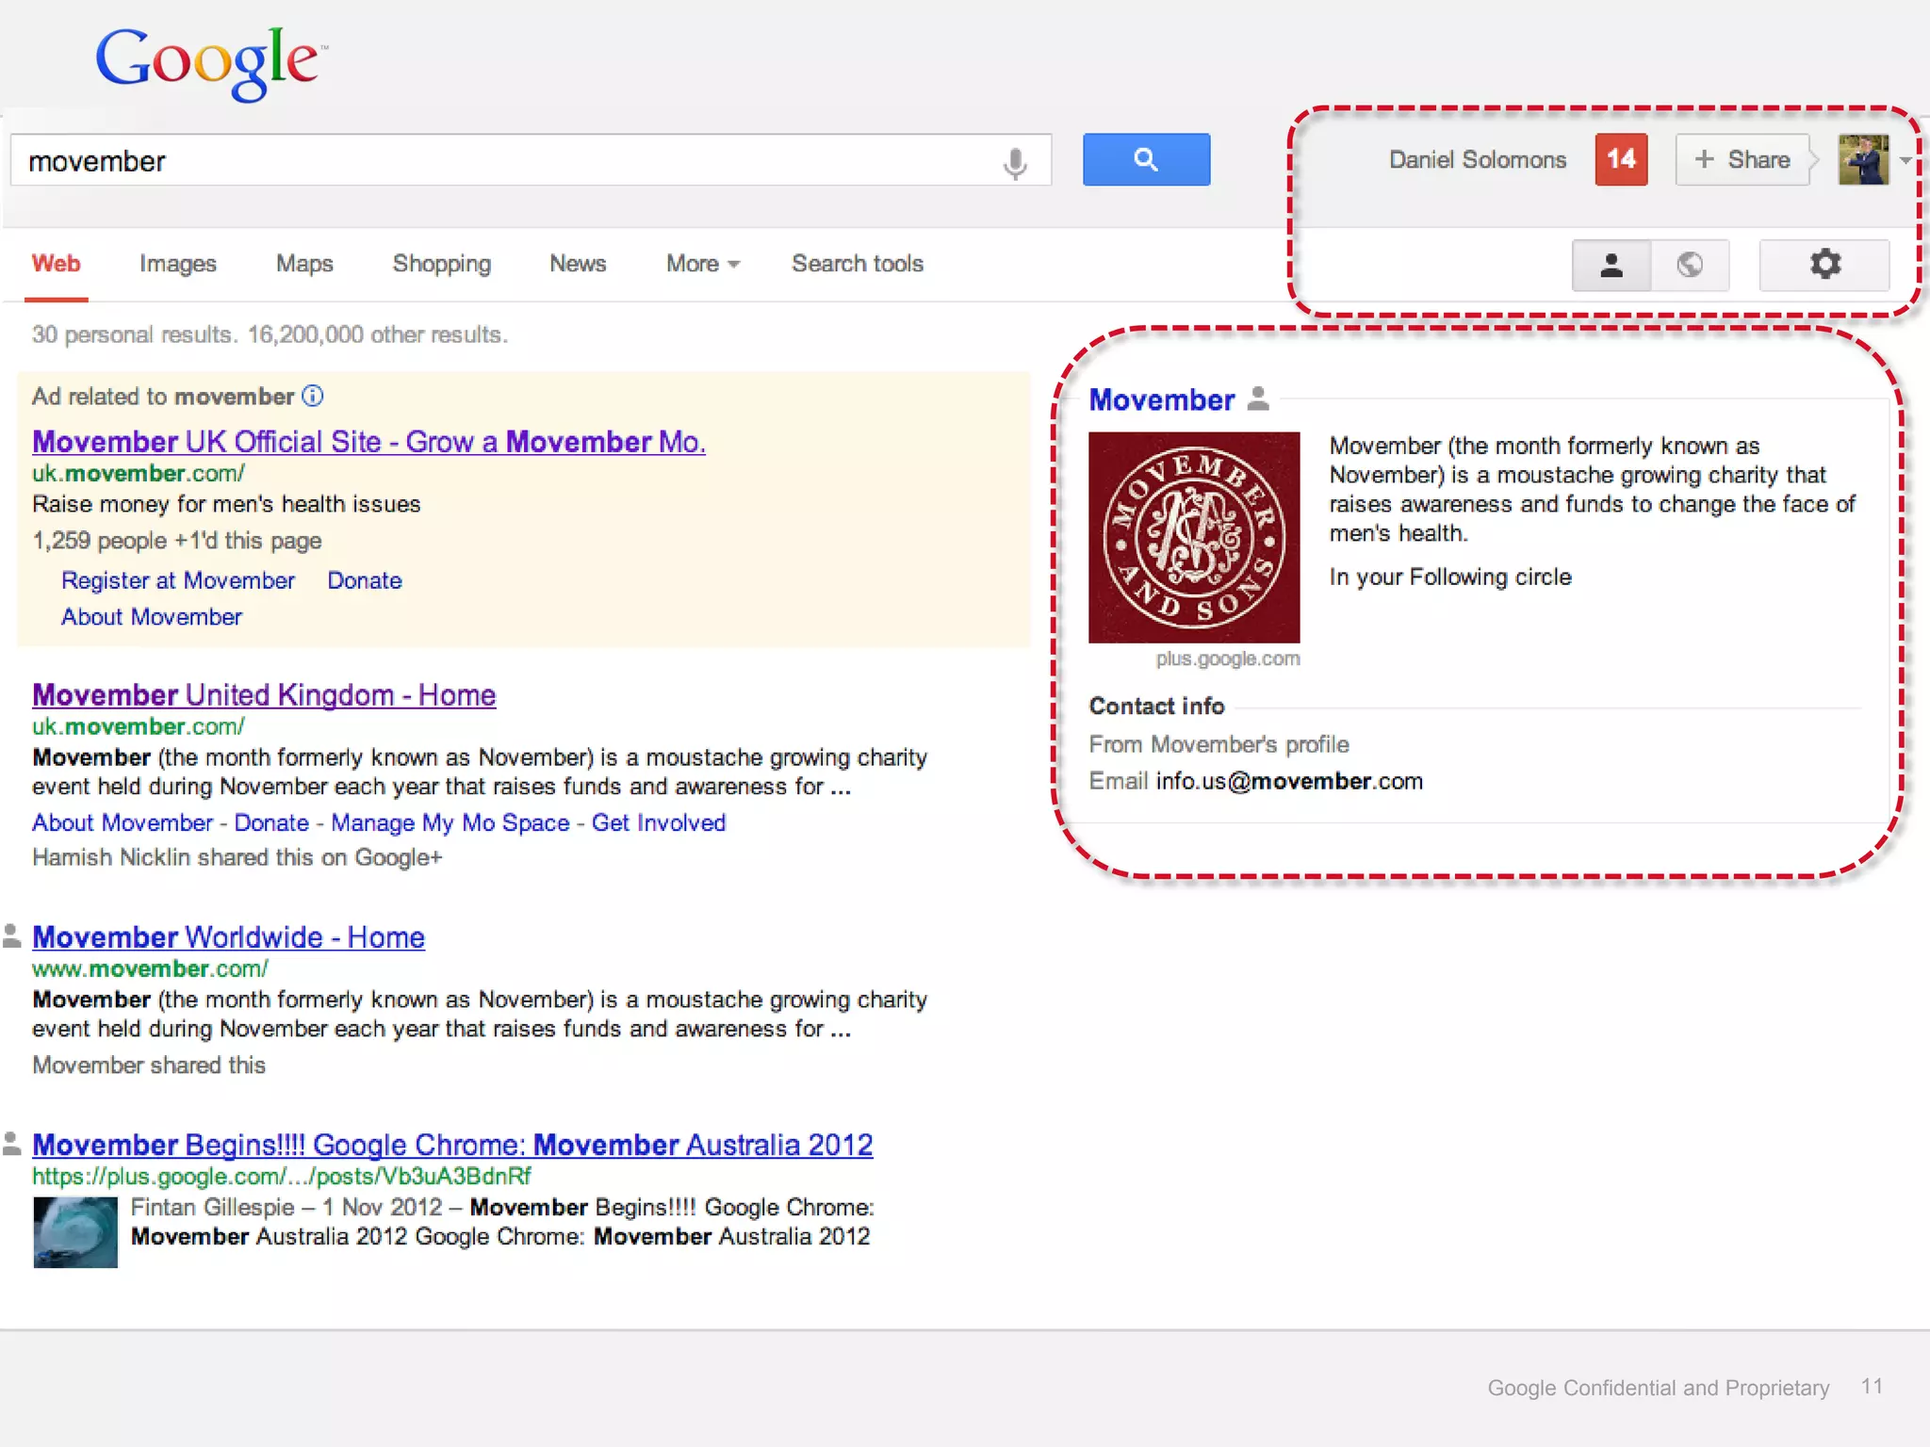The height and width of the screenshot is (1447, 1930).
Task: Expand account dropdown arrow beside avatar
Action: (1905, 160)
